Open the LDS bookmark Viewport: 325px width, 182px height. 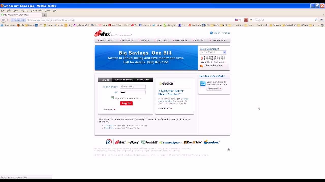coord(206,25)
